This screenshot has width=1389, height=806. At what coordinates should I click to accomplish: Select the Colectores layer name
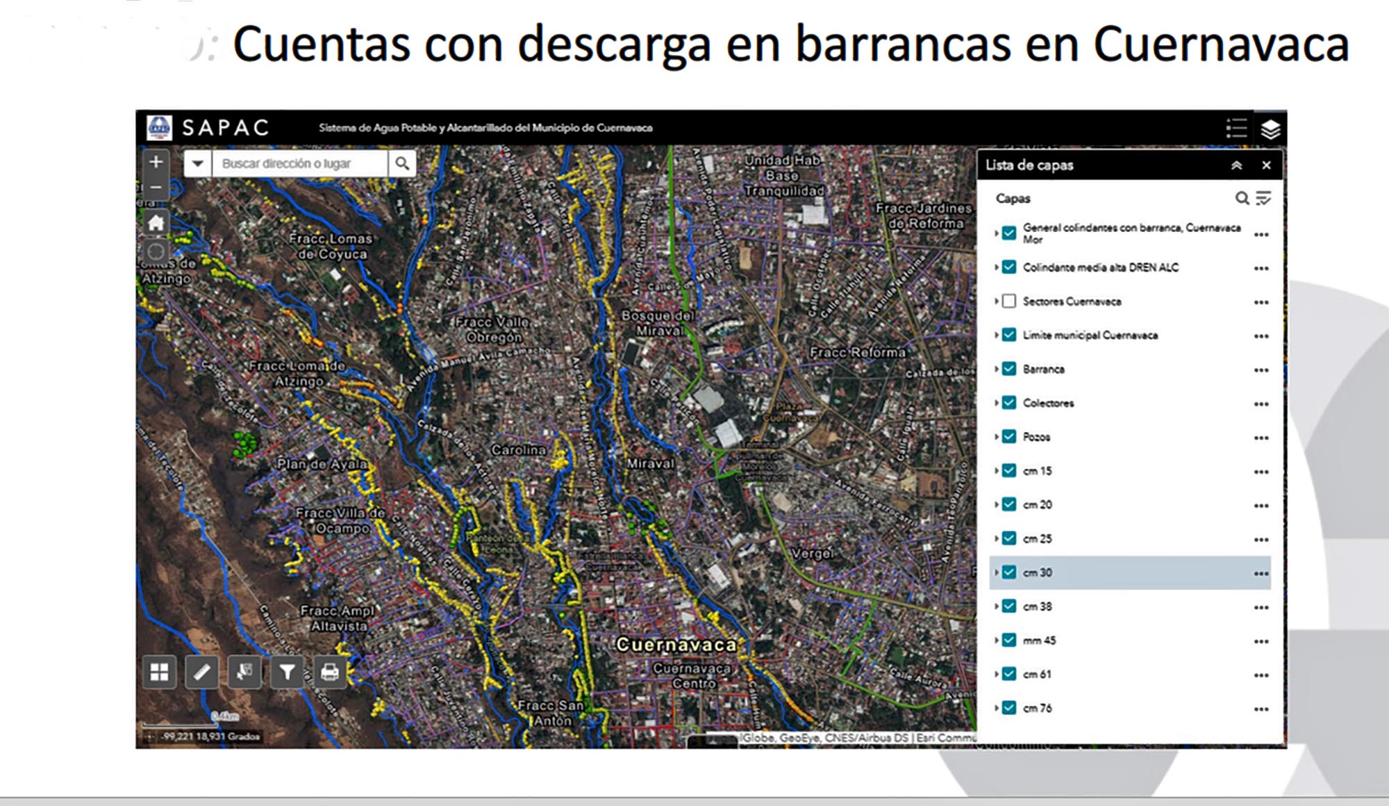[x=1048, y=403]
